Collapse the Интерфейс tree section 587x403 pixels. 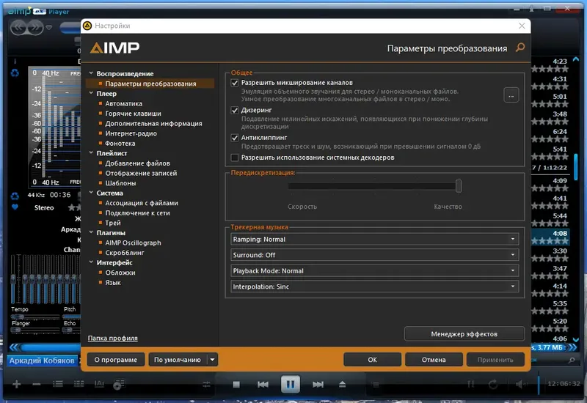coord(91,262)
